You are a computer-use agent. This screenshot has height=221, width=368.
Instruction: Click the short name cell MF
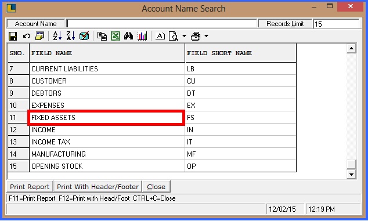(240, 154)
